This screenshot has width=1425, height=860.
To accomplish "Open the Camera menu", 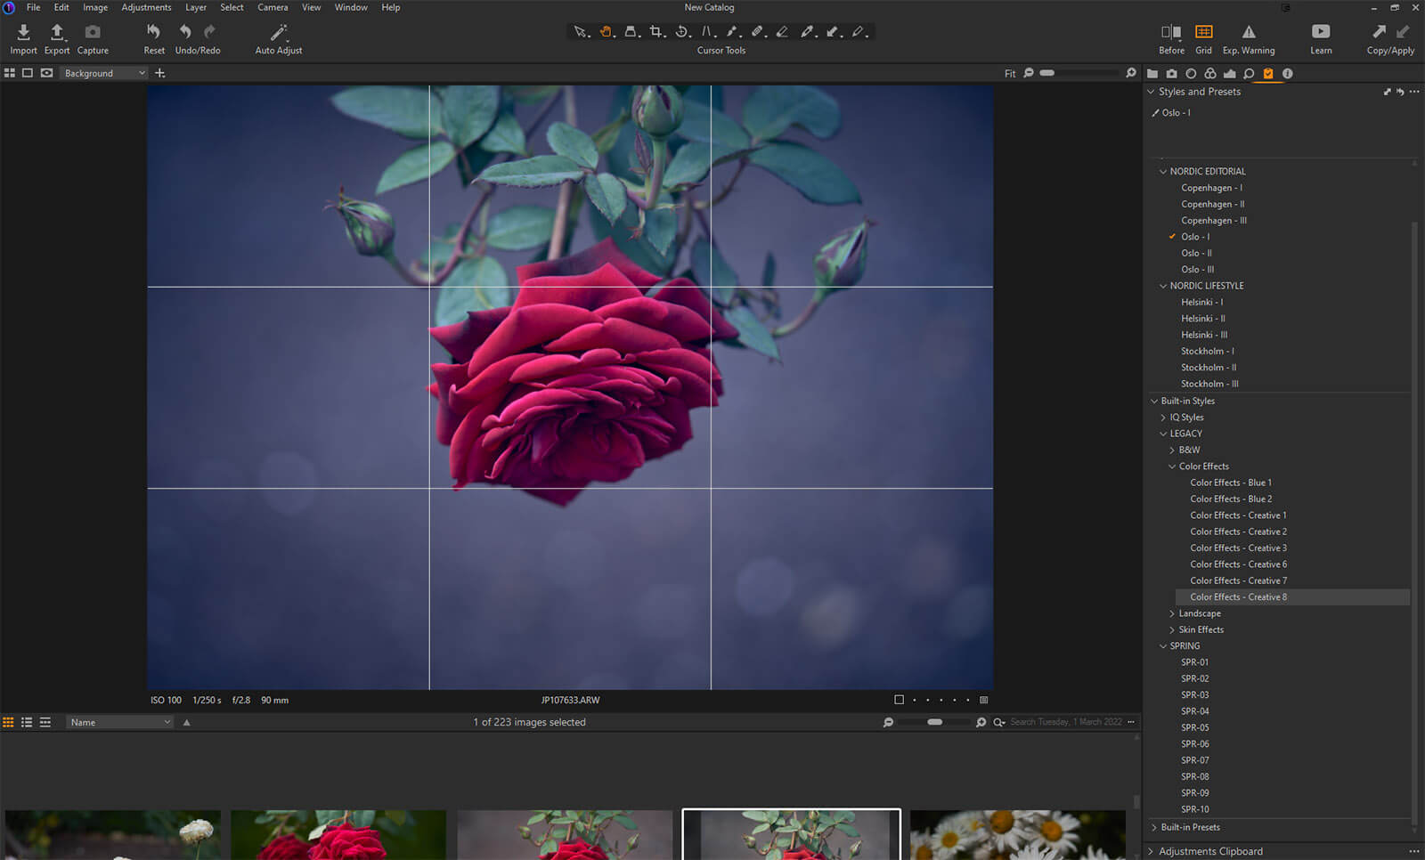I will pos(273,7).
